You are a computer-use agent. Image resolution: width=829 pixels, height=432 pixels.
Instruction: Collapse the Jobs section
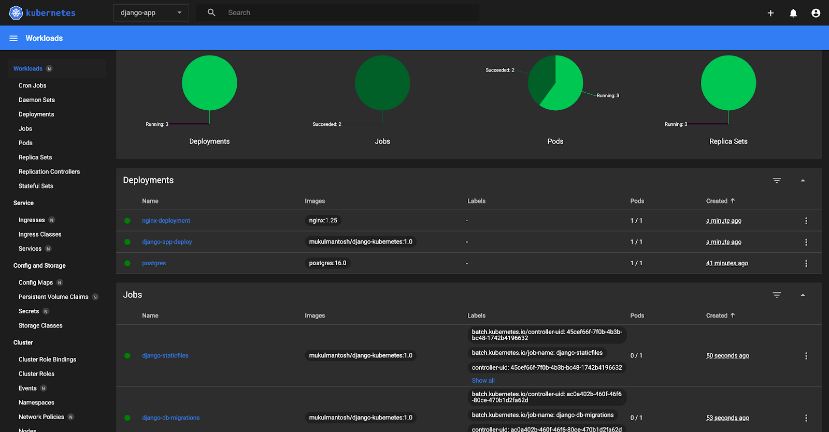click(x=803, y=295)
